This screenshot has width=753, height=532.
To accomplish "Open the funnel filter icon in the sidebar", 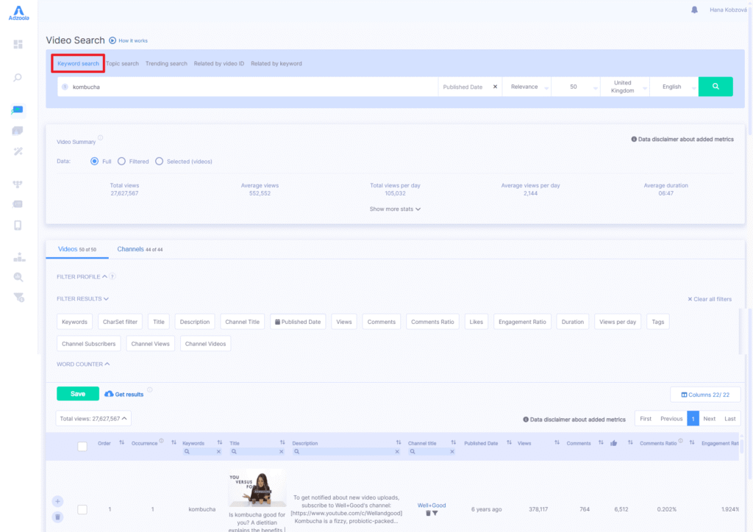I will pyautogui.click(x=18, y=298).
